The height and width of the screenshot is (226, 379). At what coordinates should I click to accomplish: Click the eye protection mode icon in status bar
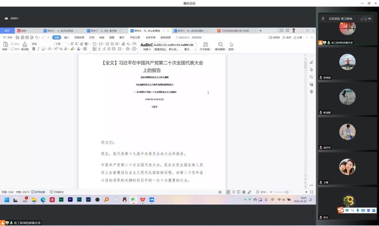pyautogui.click(x=220, y=192)
